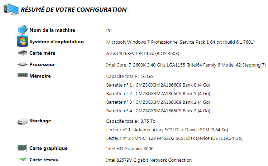Click the Intel HD Graphics 3000 text
Screen dimensions: 268x166
click(130, 148)
